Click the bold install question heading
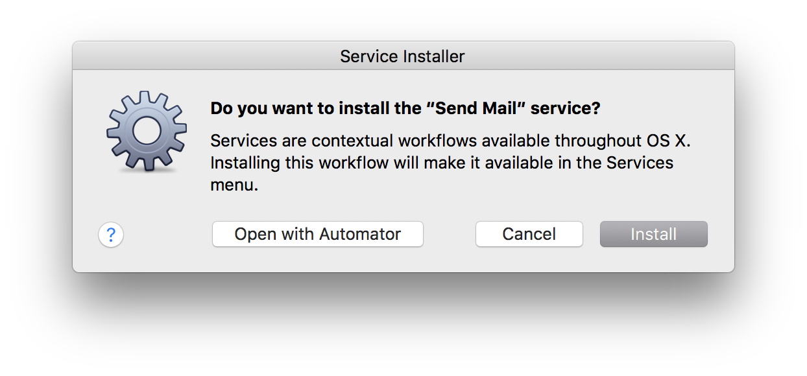 pos(405,108)
